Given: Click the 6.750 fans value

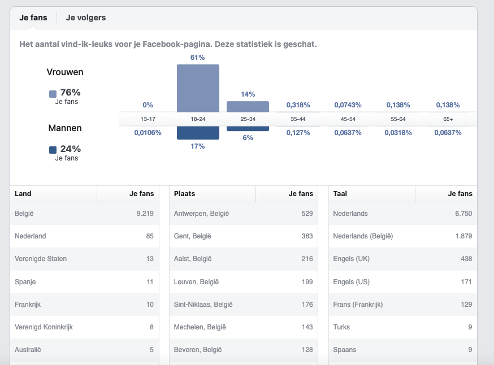Looking at the screenshot, I should (x=463, y=214).
